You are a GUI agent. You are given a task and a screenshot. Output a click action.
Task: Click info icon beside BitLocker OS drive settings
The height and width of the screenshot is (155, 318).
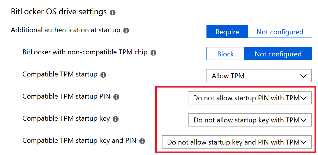113,13
